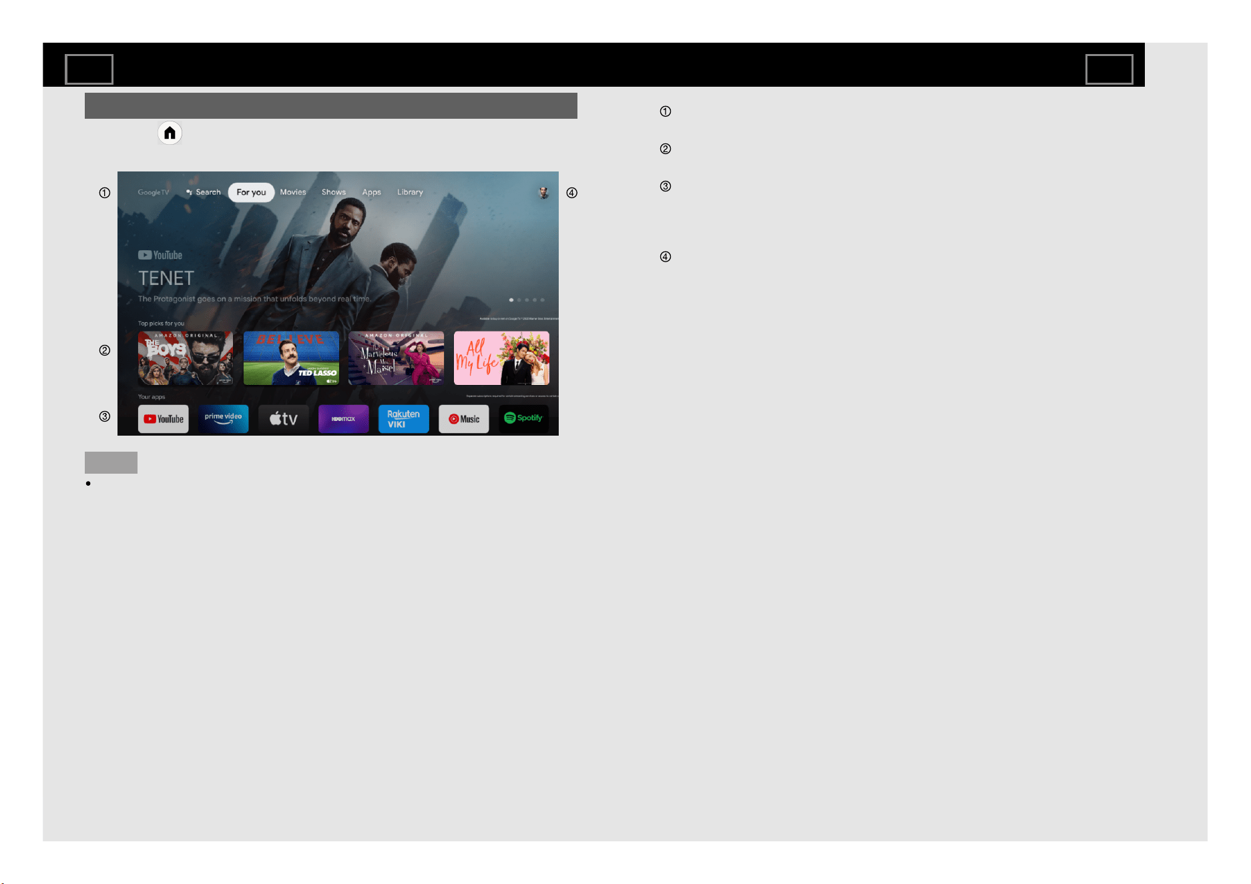Click the featured carousel page dots
Screen dimensions: 1251x884
click(527, 300)
